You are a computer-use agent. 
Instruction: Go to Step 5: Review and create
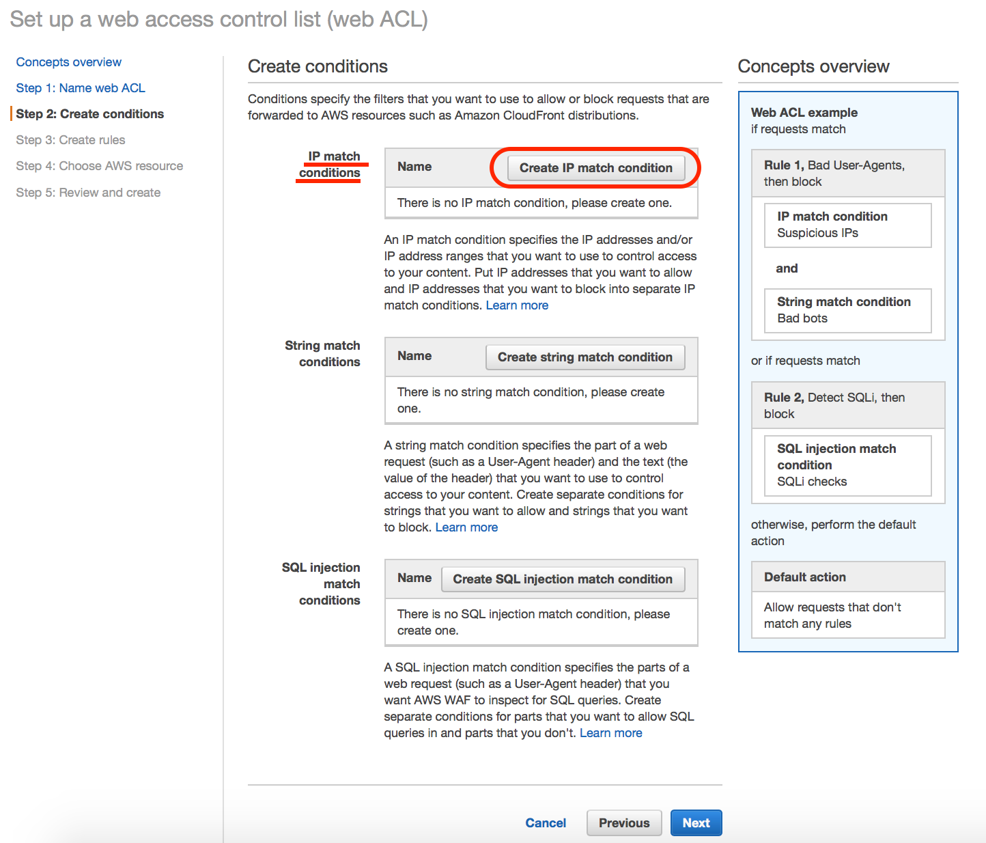88,192
